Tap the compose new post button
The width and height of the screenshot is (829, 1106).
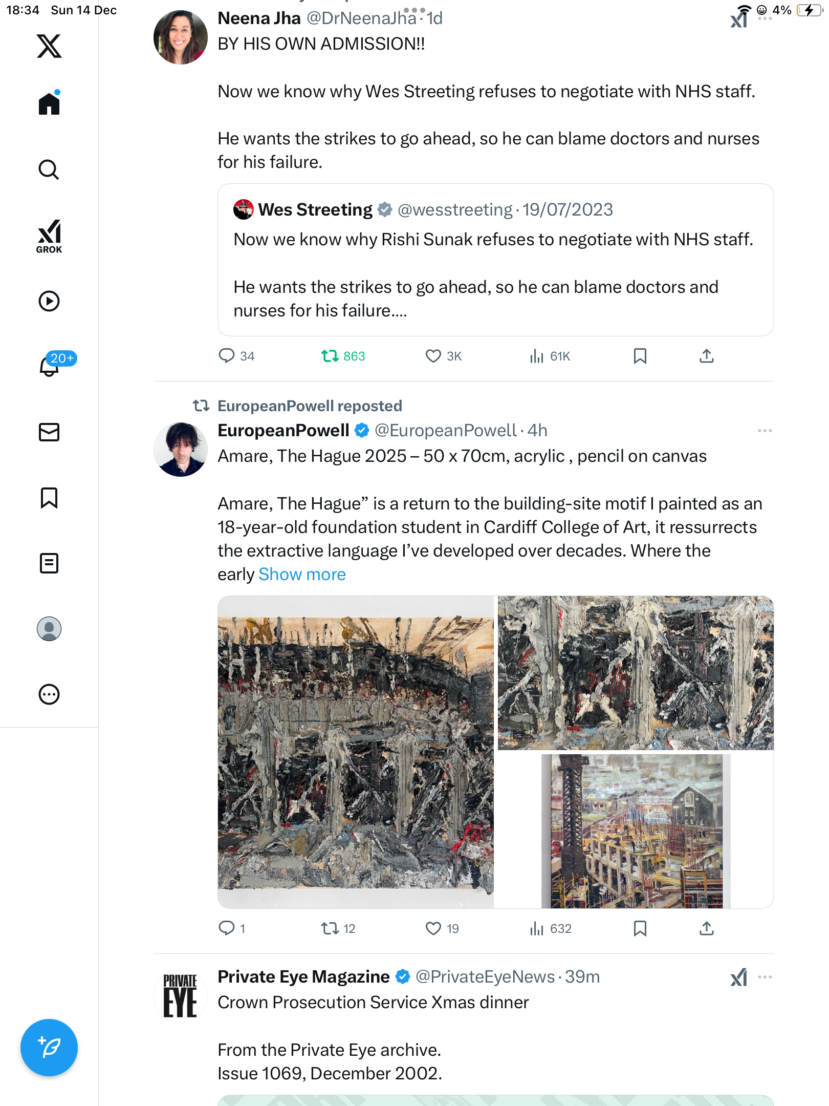click(49, 1048)
